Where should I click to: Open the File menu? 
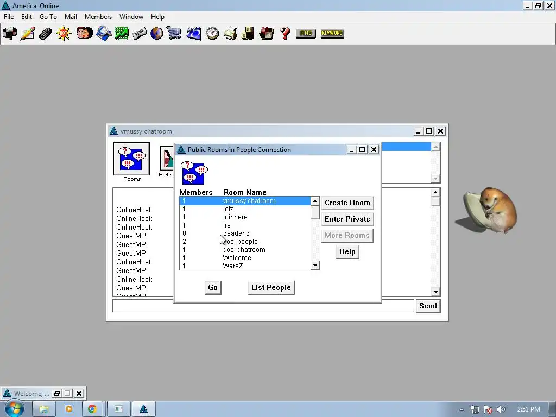(9, 17)
